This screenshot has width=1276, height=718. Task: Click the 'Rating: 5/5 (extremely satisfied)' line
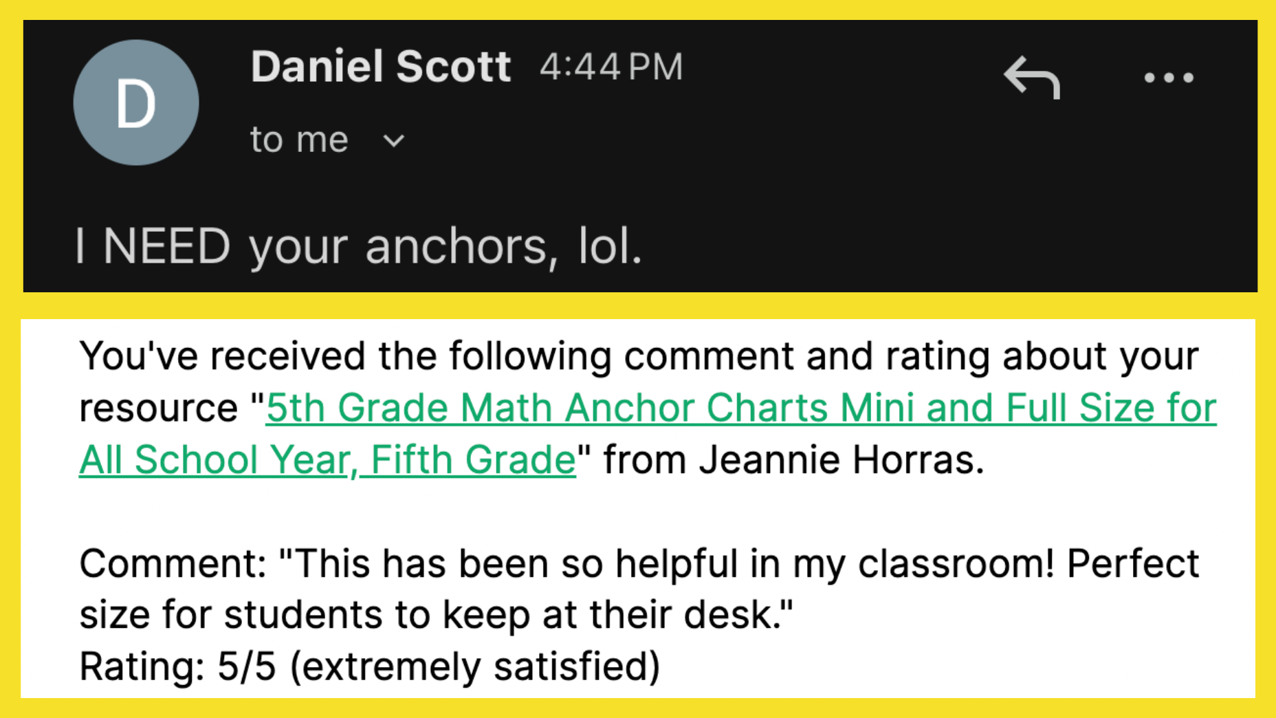coord(369,666)
